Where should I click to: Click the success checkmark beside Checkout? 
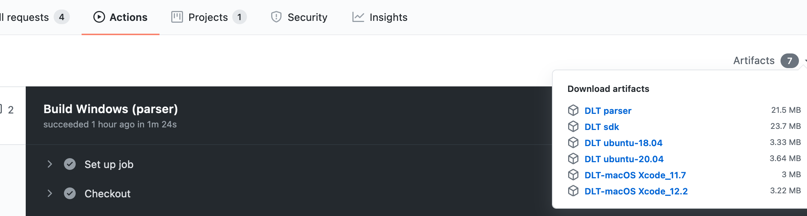(70, 193)
